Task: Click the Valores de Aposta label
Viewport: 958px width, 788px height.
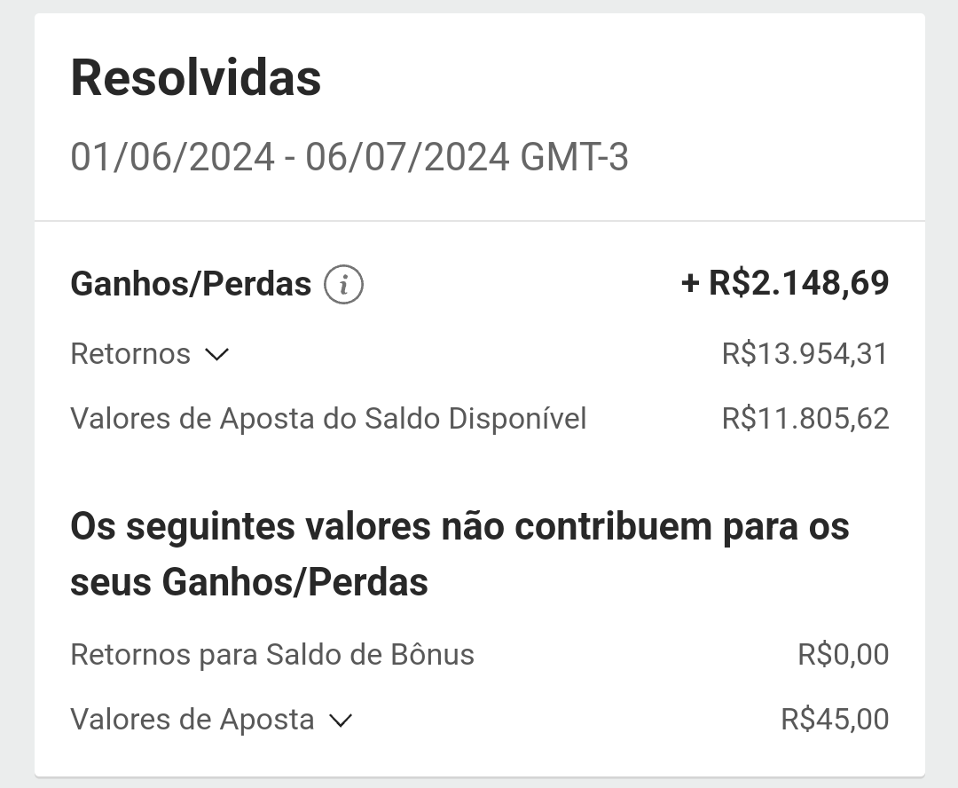Action: [x=192, y=720]
